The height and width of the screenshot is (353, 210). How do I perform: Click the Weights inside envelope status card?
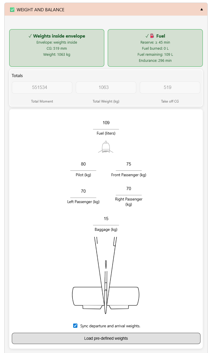pyautogui.click(x=57, y=48)
